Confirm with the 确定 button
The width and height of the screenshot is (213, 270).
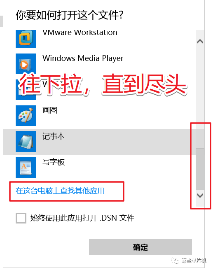(x=140, y=247)
